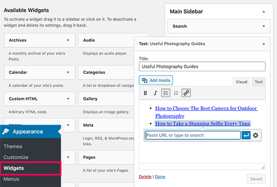The width and height of the screenshot is (277, 187).
Task: Select the Pages widget
Action: (106, 157)
